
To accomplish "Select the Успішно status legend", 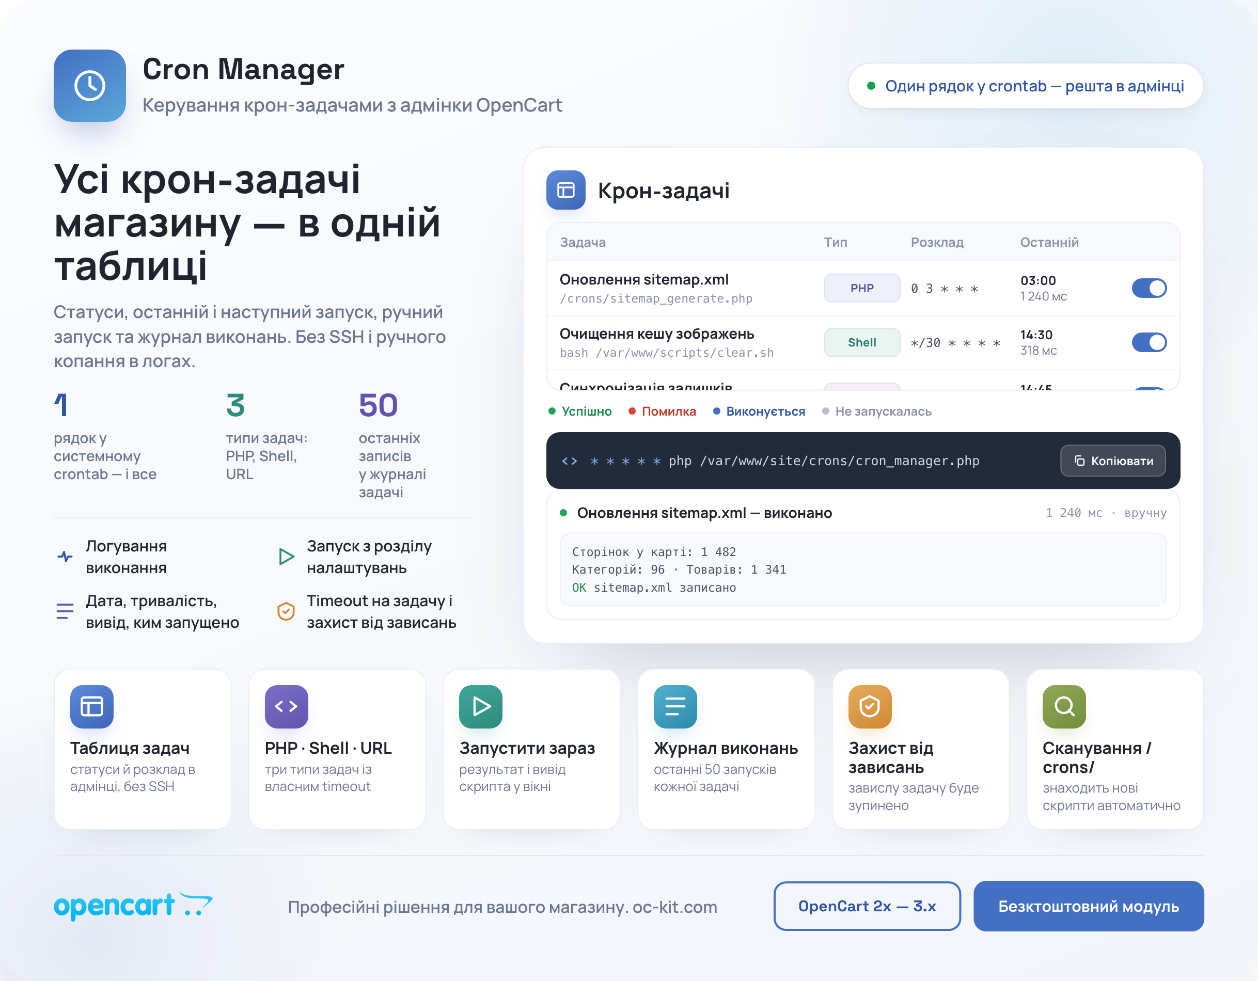I will [580, 412].
